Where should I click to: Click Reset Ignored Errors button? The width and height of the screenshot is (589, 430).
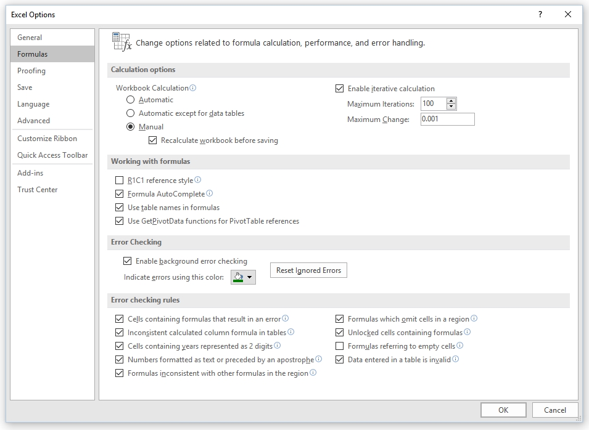(x=308, y=270)
